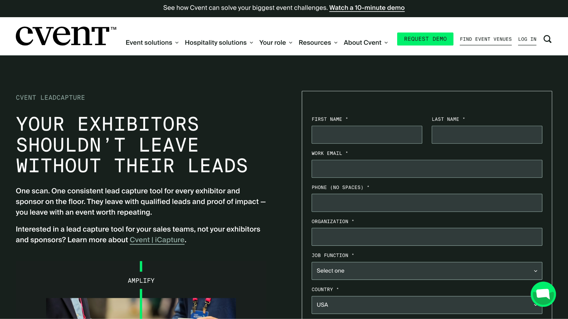Open the Country dropdown showing USA
568x319 pixels.
tap(427, 305)
